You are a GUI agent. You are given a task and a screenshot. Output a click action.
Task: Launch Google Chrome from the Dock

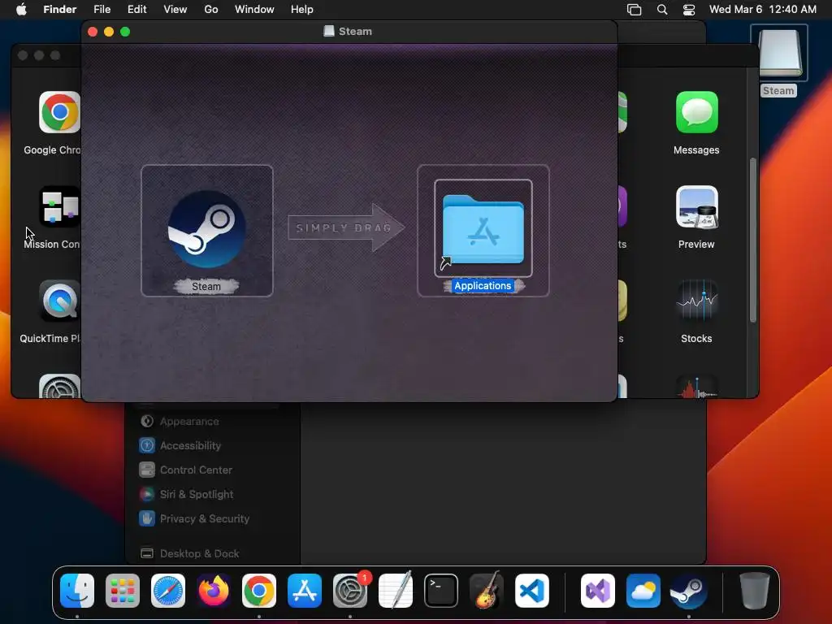coord(259,591)
